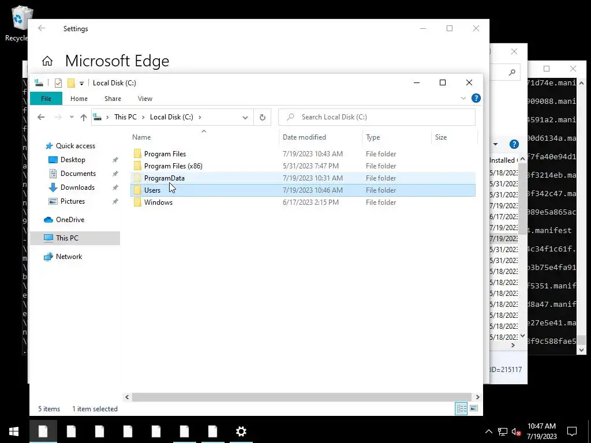Open address bar history dropdown
Image resolution: width=591 pixels, height=443 pixels.
click(x=245, y=118)
